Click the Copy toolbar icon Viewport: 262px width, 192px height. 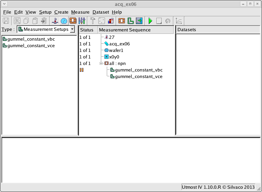(x=26, y=21)
